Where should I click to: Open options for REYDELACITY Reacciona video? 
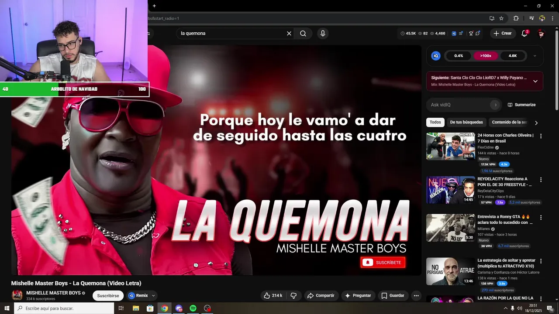[541, 180]
